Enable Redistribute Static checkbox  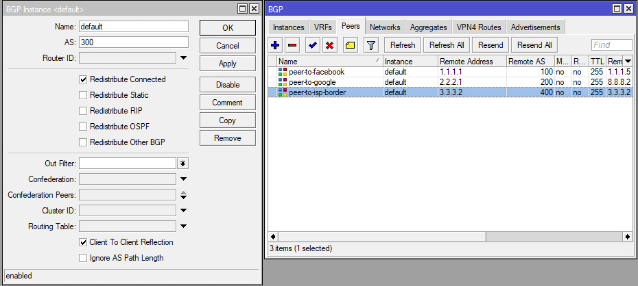coord(84,95)
